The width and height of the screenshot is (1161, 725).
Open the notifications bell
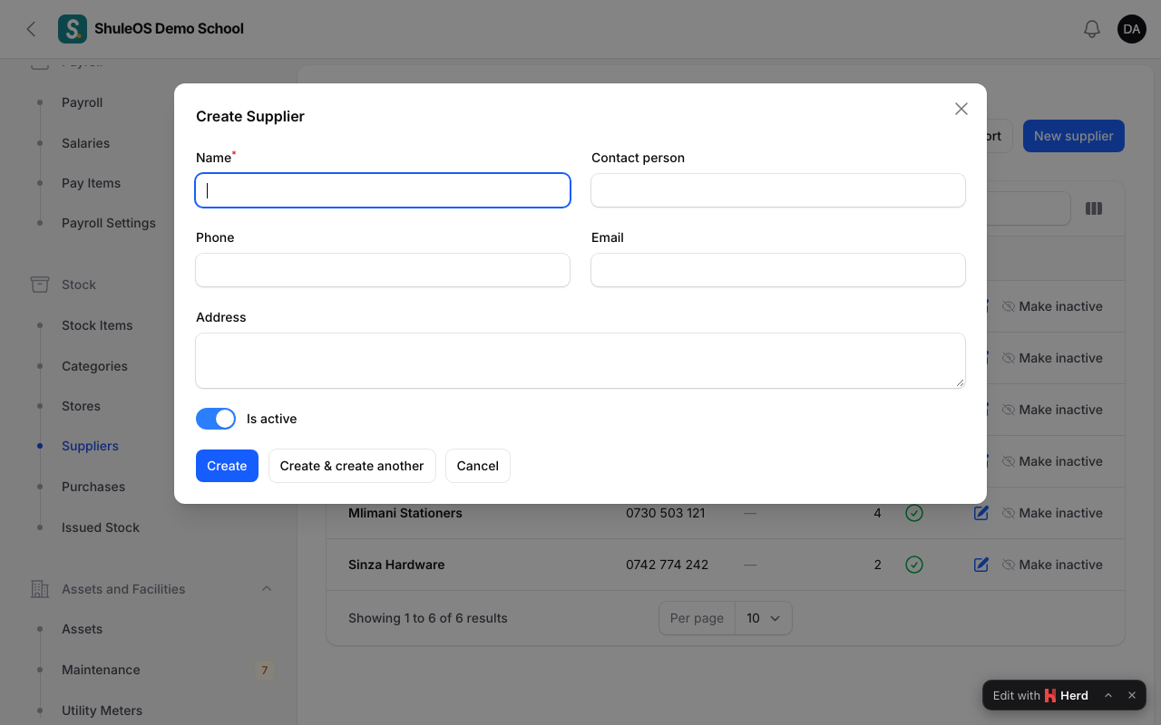(x=1092, y=29)
